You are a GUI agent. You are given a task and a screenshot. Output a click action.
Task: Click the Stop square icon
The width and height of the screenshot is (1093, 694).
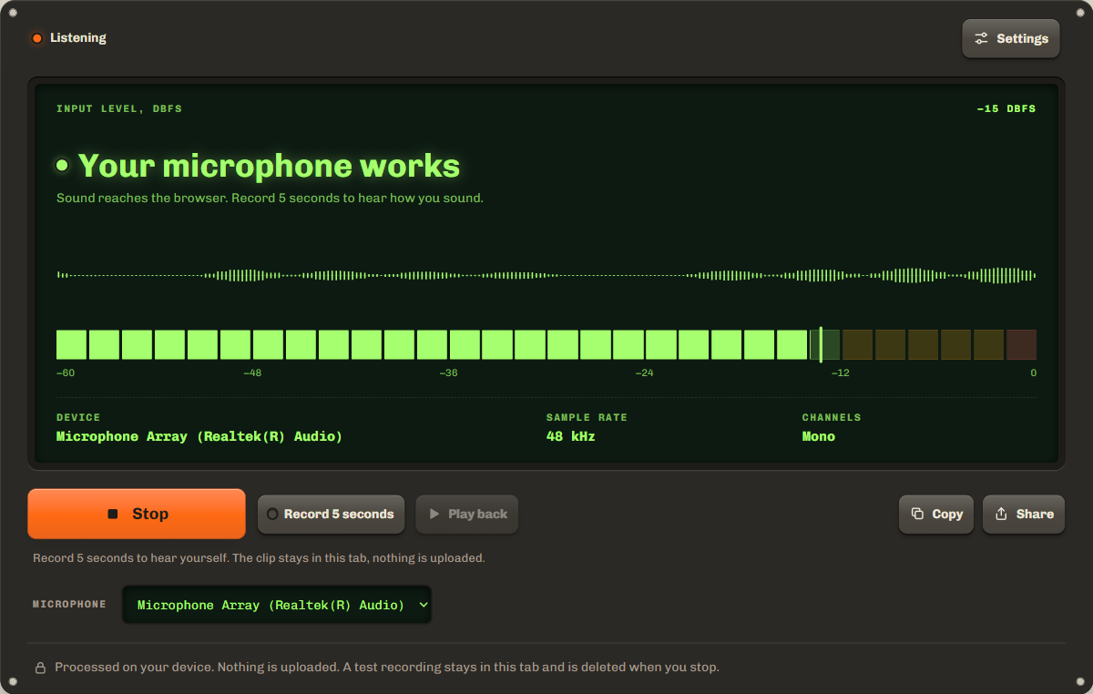(x=113, y=514)
